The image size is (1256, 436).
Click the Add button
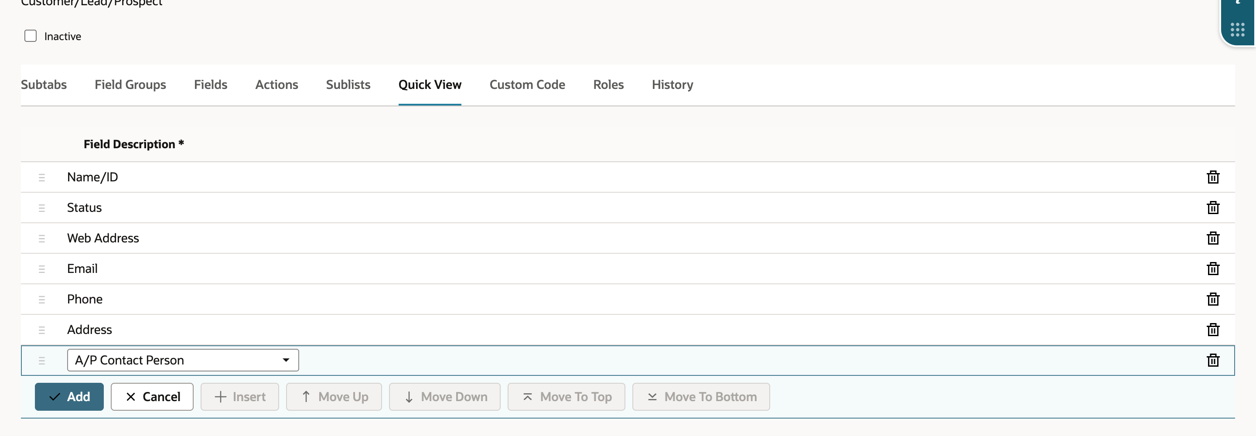[x=69, y=397]
